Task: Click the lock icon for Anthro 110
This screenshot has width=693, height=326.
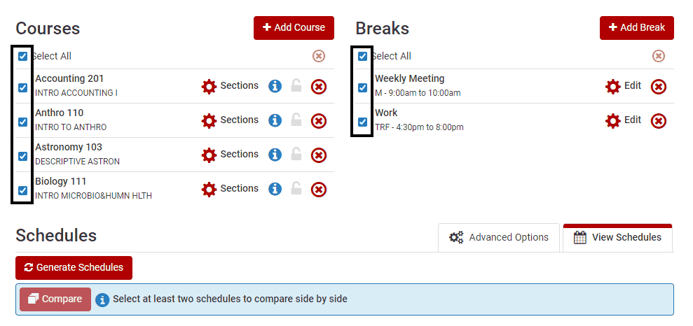Action: [296, 120]
